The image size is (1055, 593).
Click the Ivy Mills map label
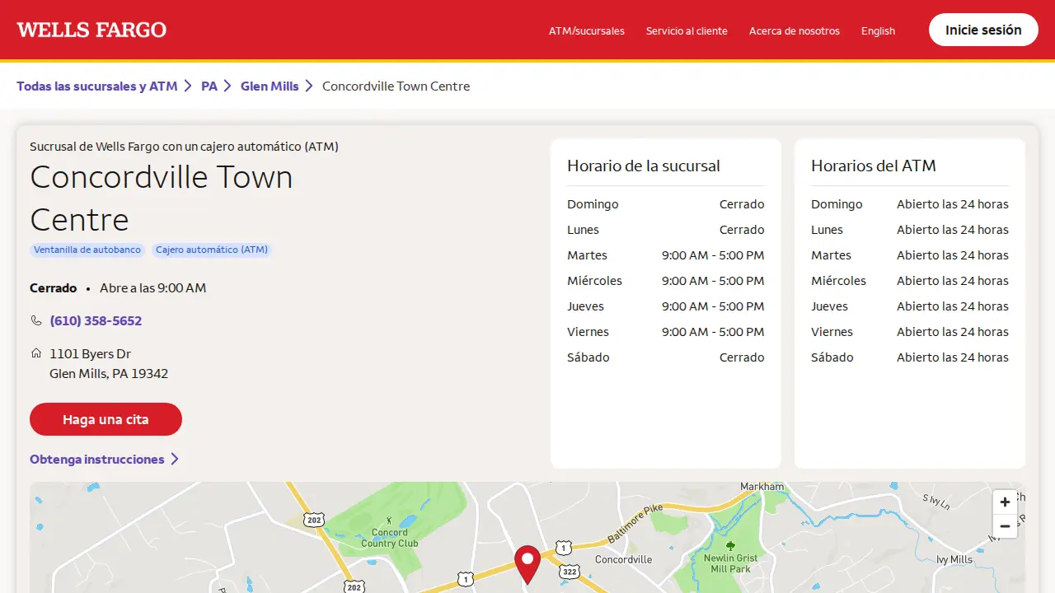pyautogui.click(x=954, y=559)
